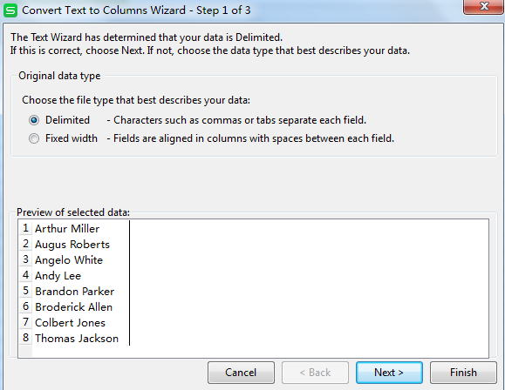Select preview row Augus Roberts
The image size is (505, 390).
coord(72,245)
